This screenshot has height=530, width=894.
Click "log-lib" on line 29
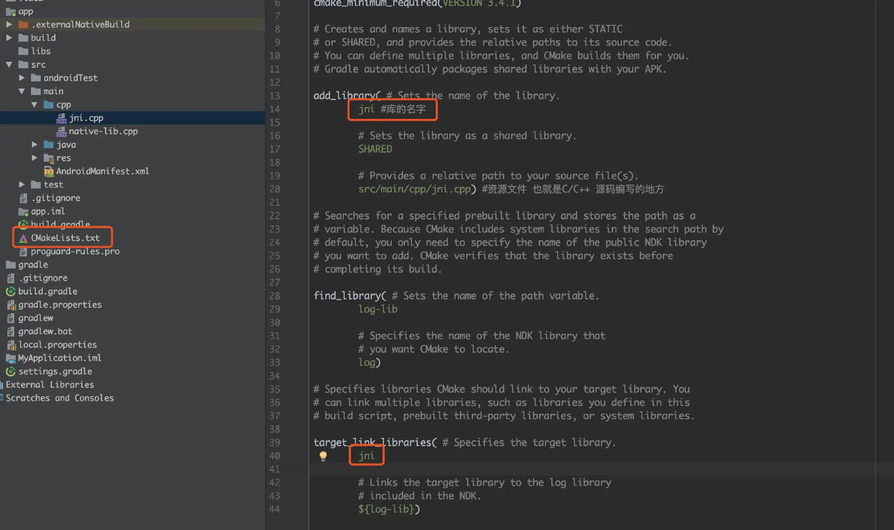coord(378,309)
